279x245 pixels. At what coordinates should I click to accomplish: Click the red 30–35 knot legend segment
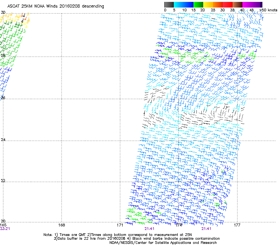228,5
